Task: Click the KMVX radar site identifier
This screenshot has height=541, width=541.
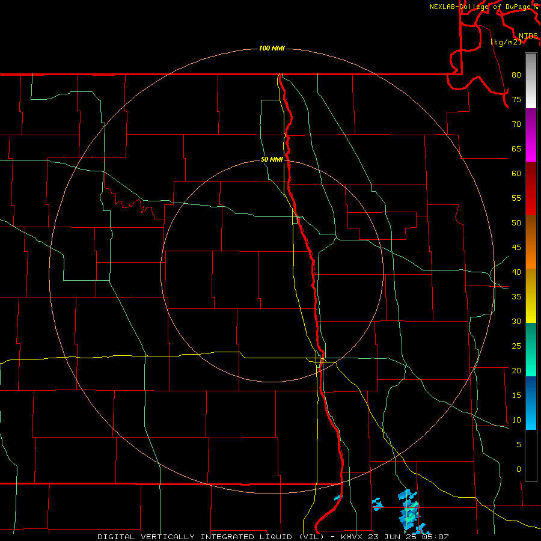Action: tap(352, 537)
